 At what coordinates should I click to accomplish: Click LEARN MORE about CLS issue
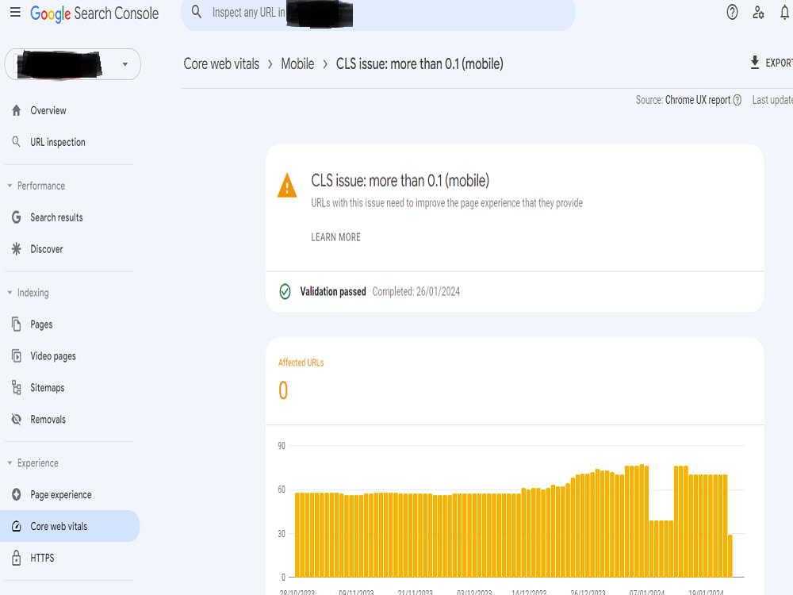[x=335, y=236]
